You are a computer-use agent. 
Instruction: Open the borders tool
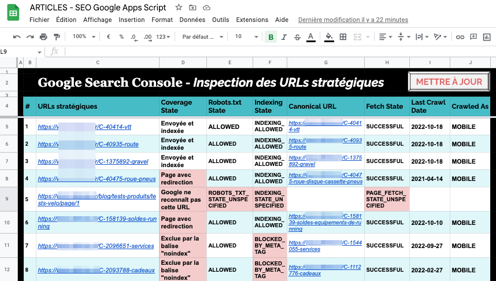343,37
